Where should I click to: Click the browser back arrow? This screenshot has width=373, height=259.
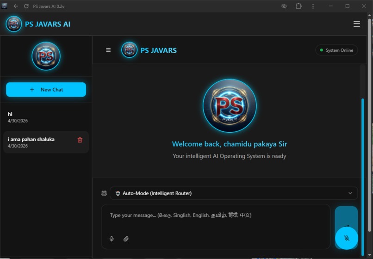pos(16,6)
